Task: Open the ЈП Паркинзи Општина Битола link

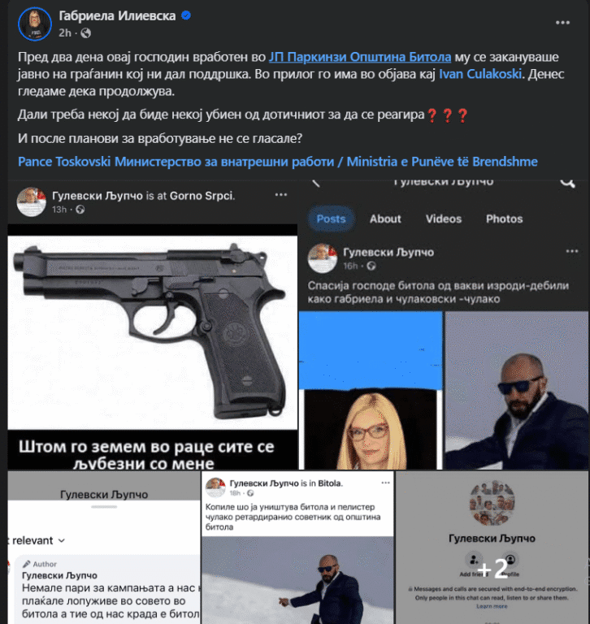Action: point(360,58)
